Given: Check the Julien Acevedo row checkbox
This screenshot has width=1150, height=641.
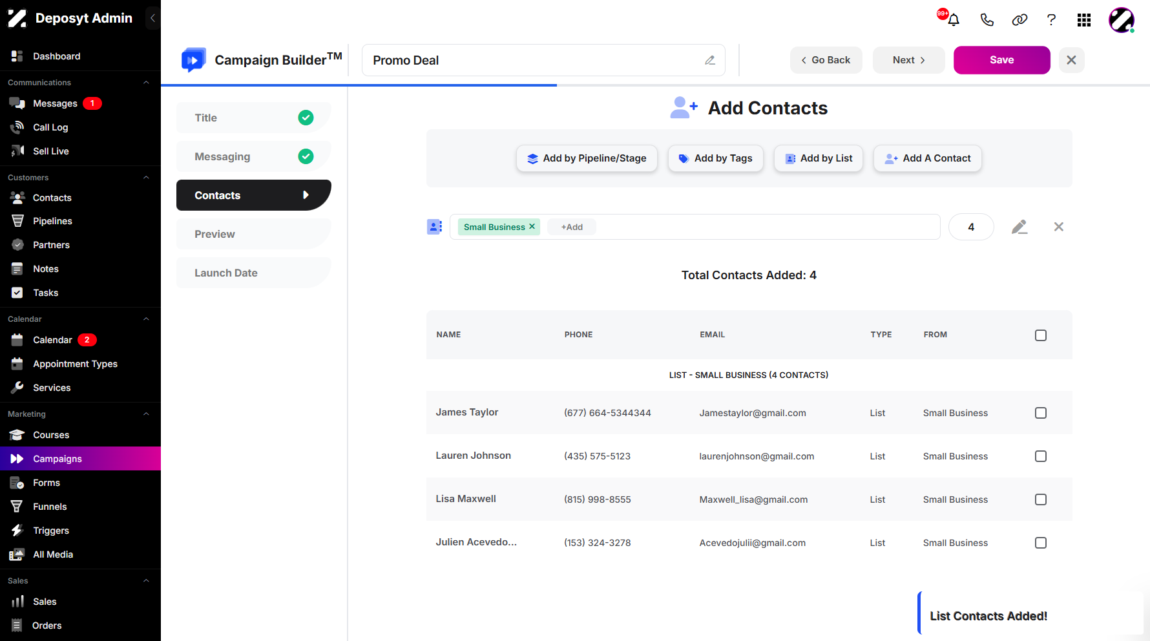Looking at the screenshot, I should 1041,543.
